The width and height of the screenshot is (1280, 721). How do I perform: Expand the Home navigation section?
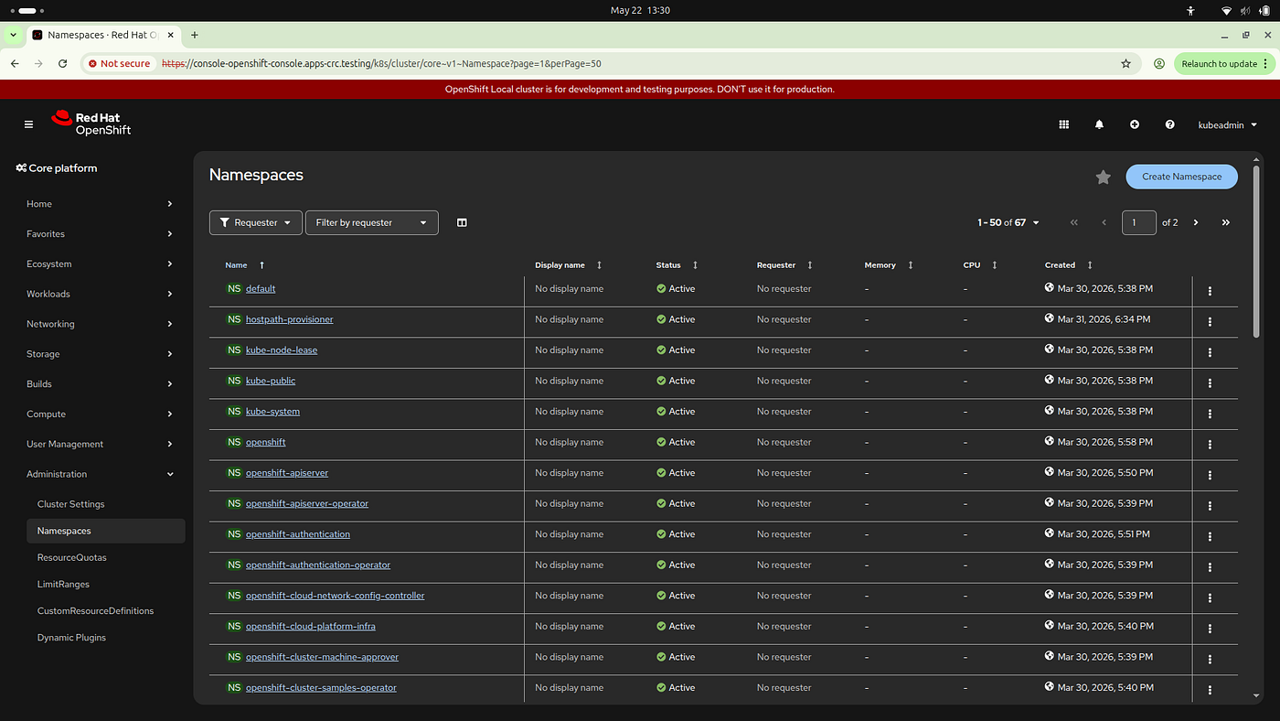[x=99, y=204]
